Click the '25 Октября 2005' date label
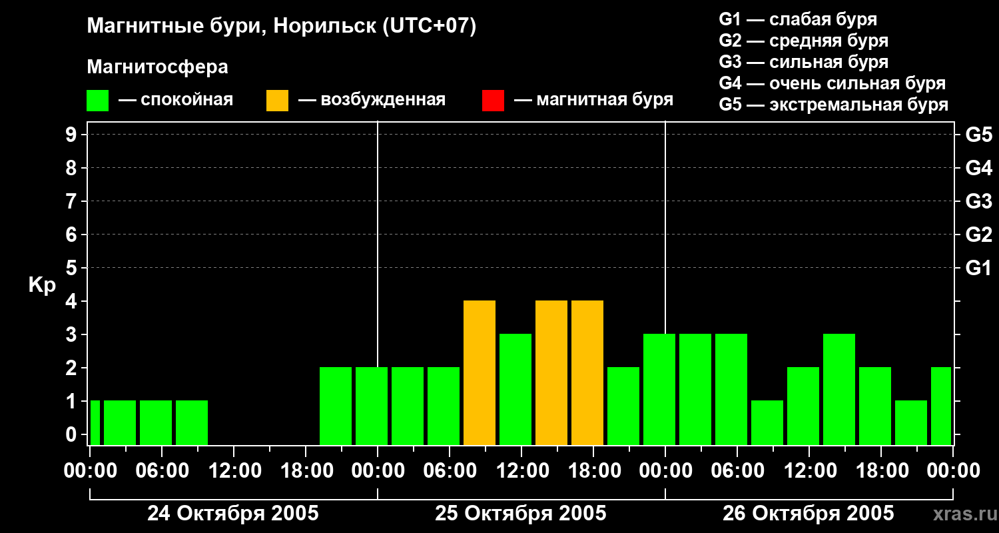The width and height of the screenshot is (999, 533). 521,514
